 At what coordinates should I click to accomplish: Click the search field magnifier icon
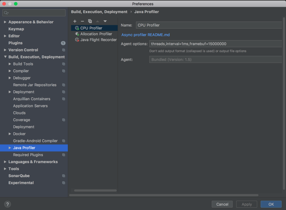click(6, 13)
